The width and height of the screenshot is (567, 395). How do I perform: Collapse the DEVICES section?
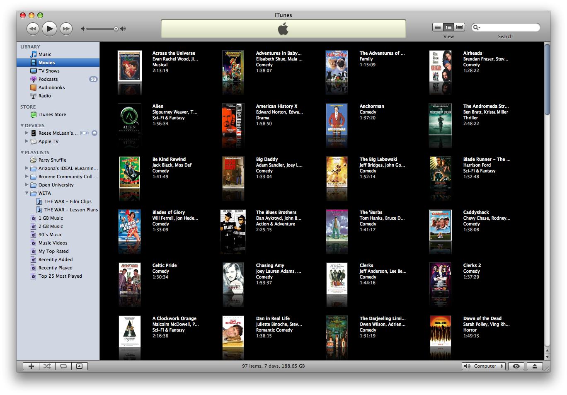pyautogui.click(x=22, y=125)
